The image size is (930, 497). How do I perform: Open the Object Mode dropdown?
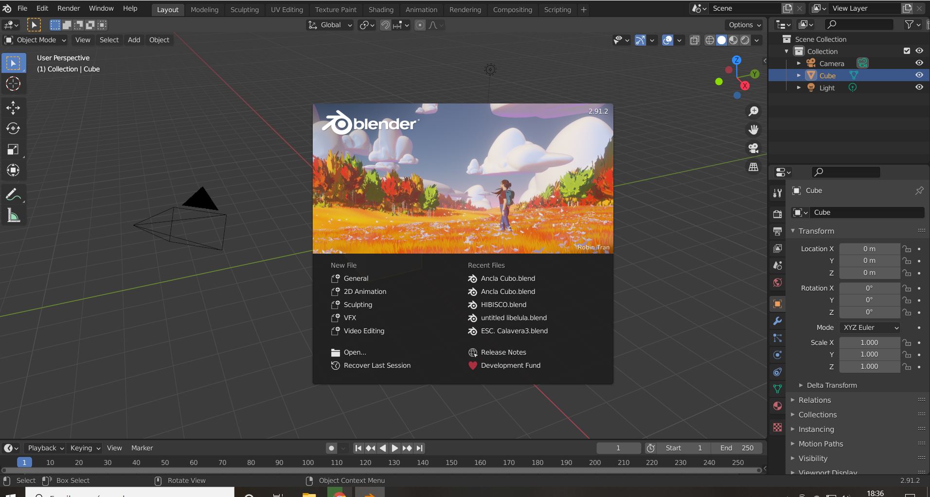[35, 40]
